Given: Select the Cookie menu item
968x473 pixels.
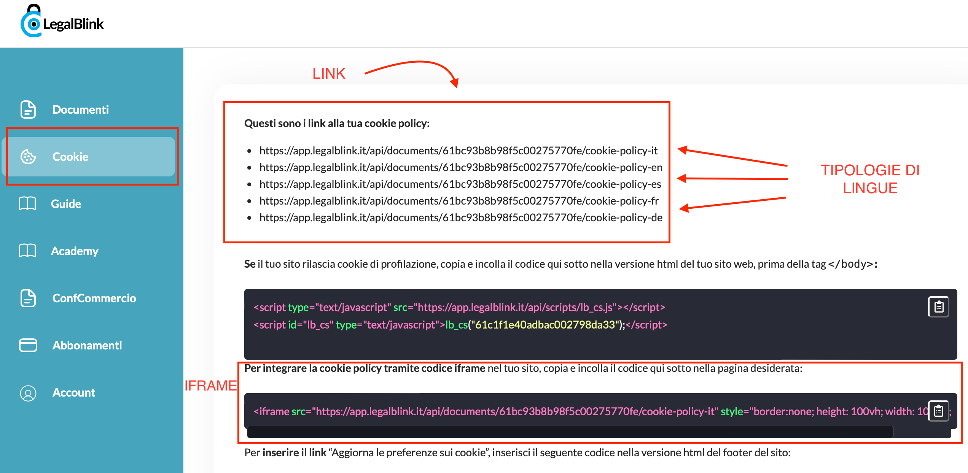Looking at the screenshot, I should pyautogui.click(x=88, y=157).
